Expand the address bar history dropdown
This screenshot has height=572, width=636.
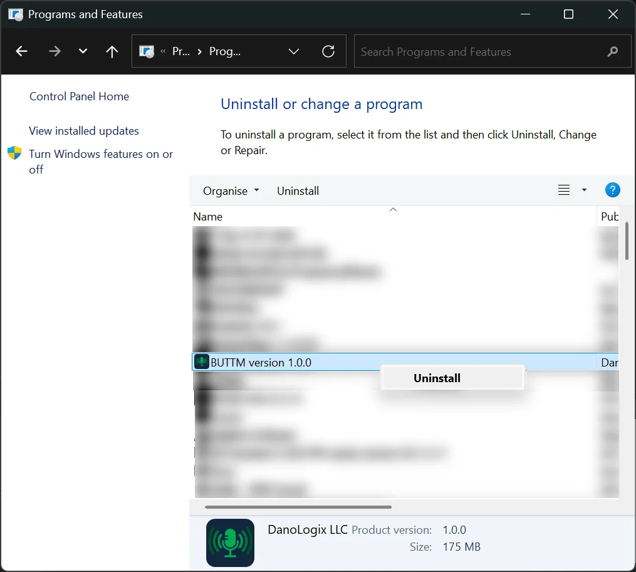[x=294, y=51]
